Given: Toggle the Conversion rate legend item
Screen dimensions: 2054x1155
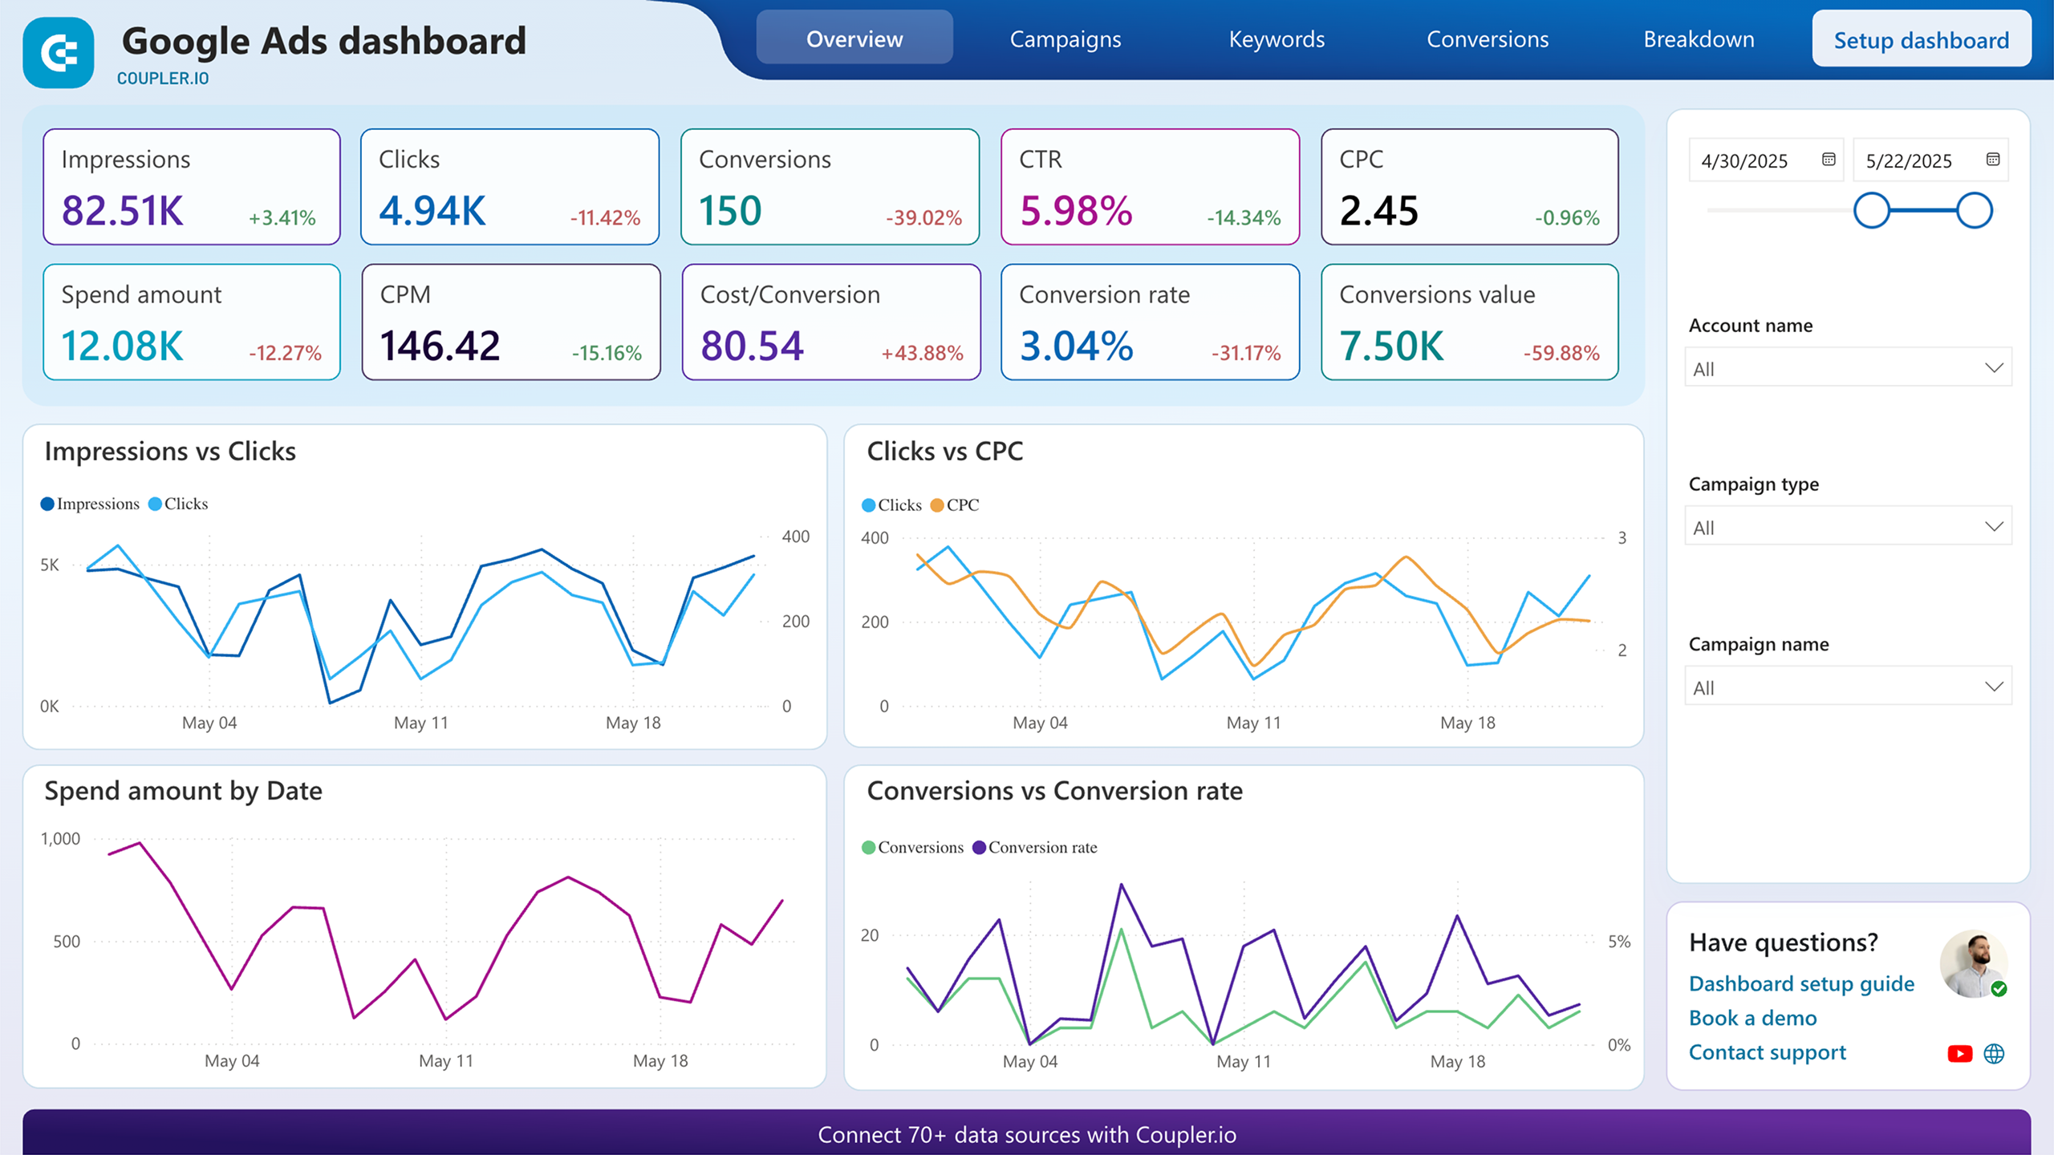Looking at the screenshot, I should [1034, 847].
